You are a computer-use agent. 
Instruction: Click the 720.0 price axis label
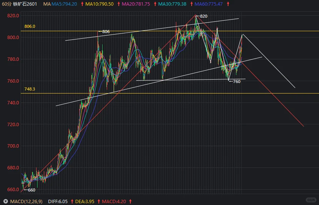click(x=13, y=124)
